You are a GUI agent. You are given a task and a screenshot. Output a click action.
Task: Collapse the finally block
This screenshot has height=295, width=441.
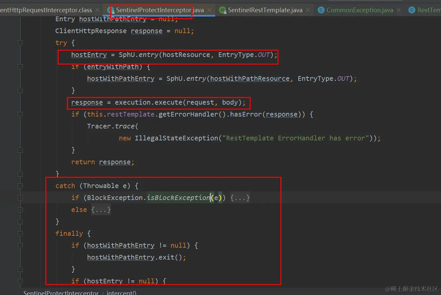point(20,233)
